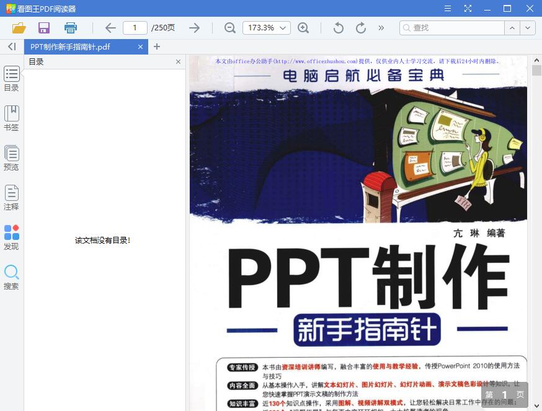
Task: Click the 该文档没有目录! message
Action: 103,241
